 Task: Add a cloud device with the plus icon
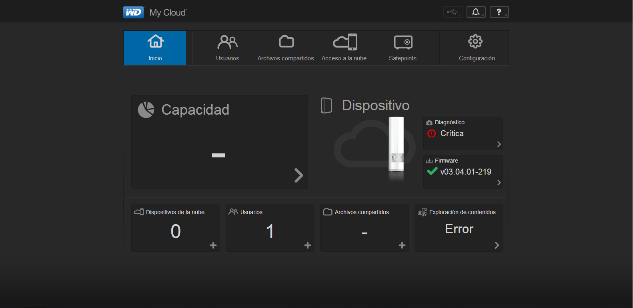pos(213,245)
